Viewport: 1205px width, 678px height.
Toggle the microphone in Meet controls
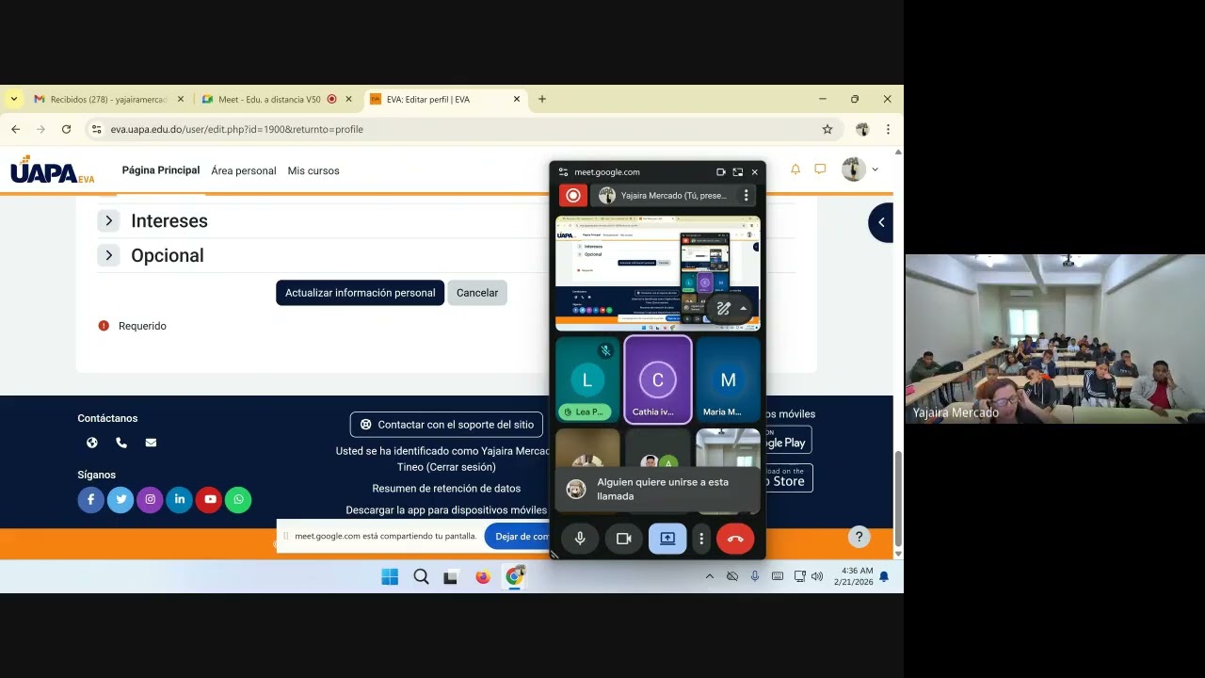(x=580, y=539)
